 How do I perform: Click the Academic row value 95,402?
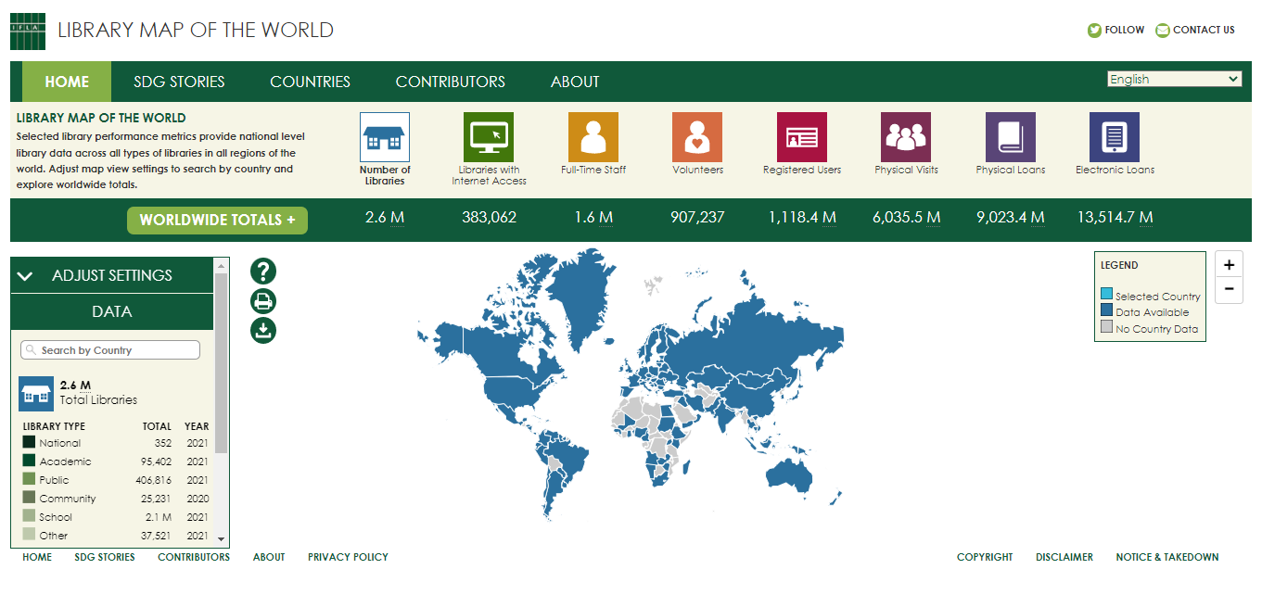156,462
